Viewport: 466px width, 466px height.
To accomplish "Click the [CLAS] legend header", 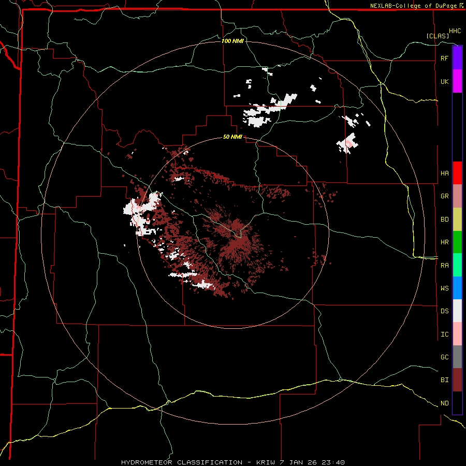I will pos(438,36).
